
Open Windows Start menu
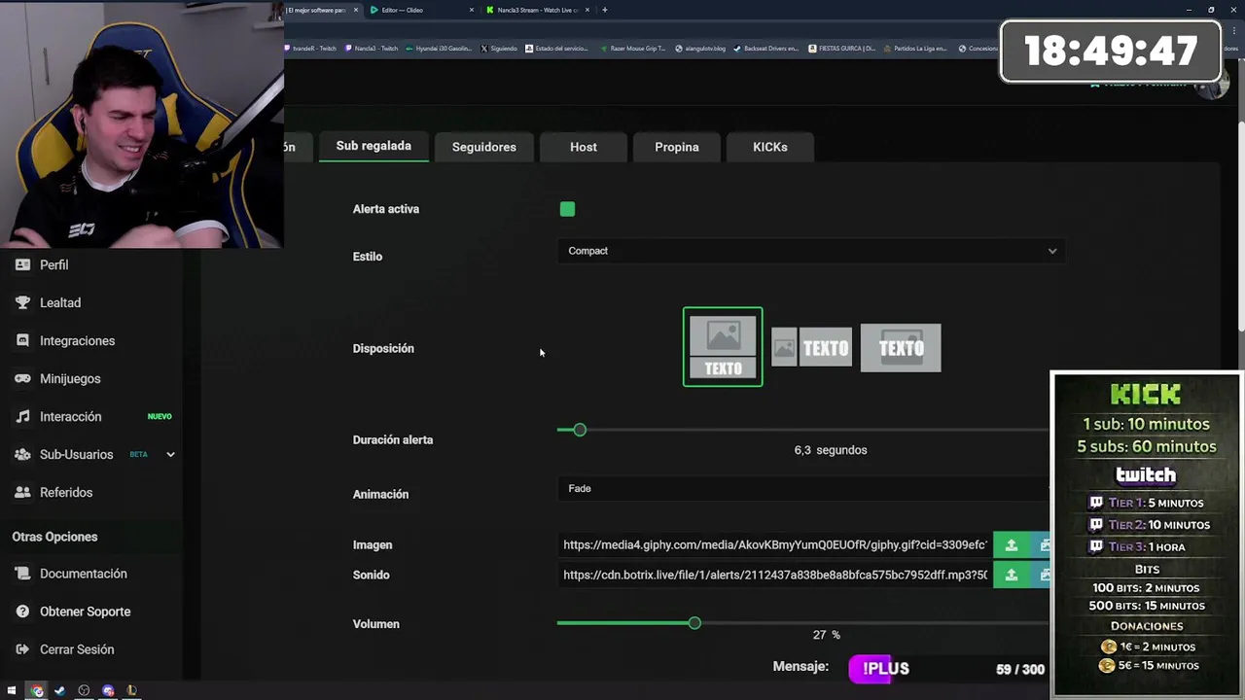[12, 691]
